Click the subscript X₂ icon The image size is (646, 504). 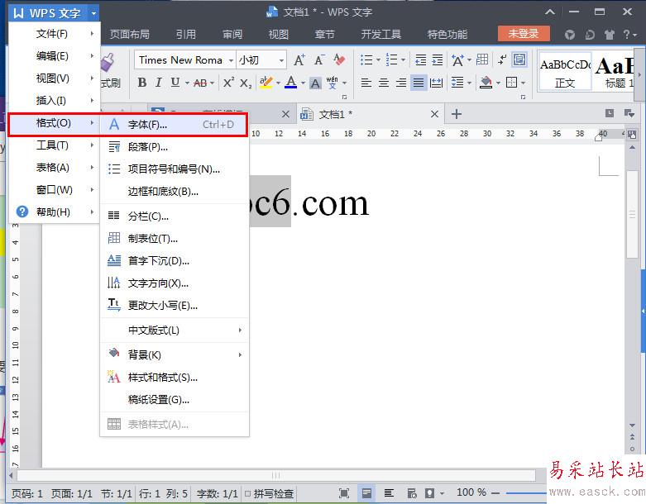[x=246, y=83]
